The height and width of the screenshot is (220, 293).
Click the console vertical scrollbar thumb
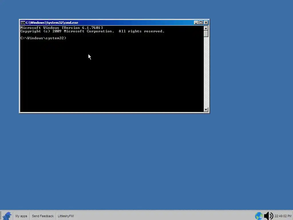pyautogui.click(x=206, y=34)
